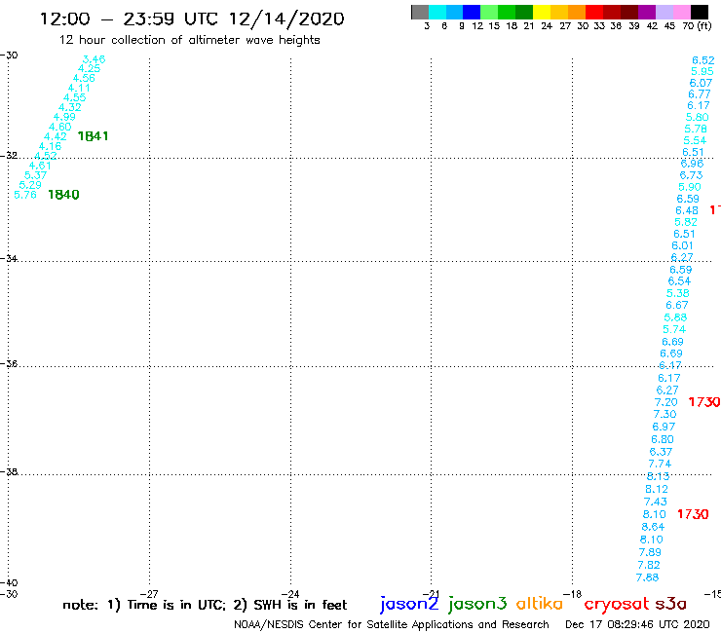Click the wave height reading 4.11

[x=79, y=88]
